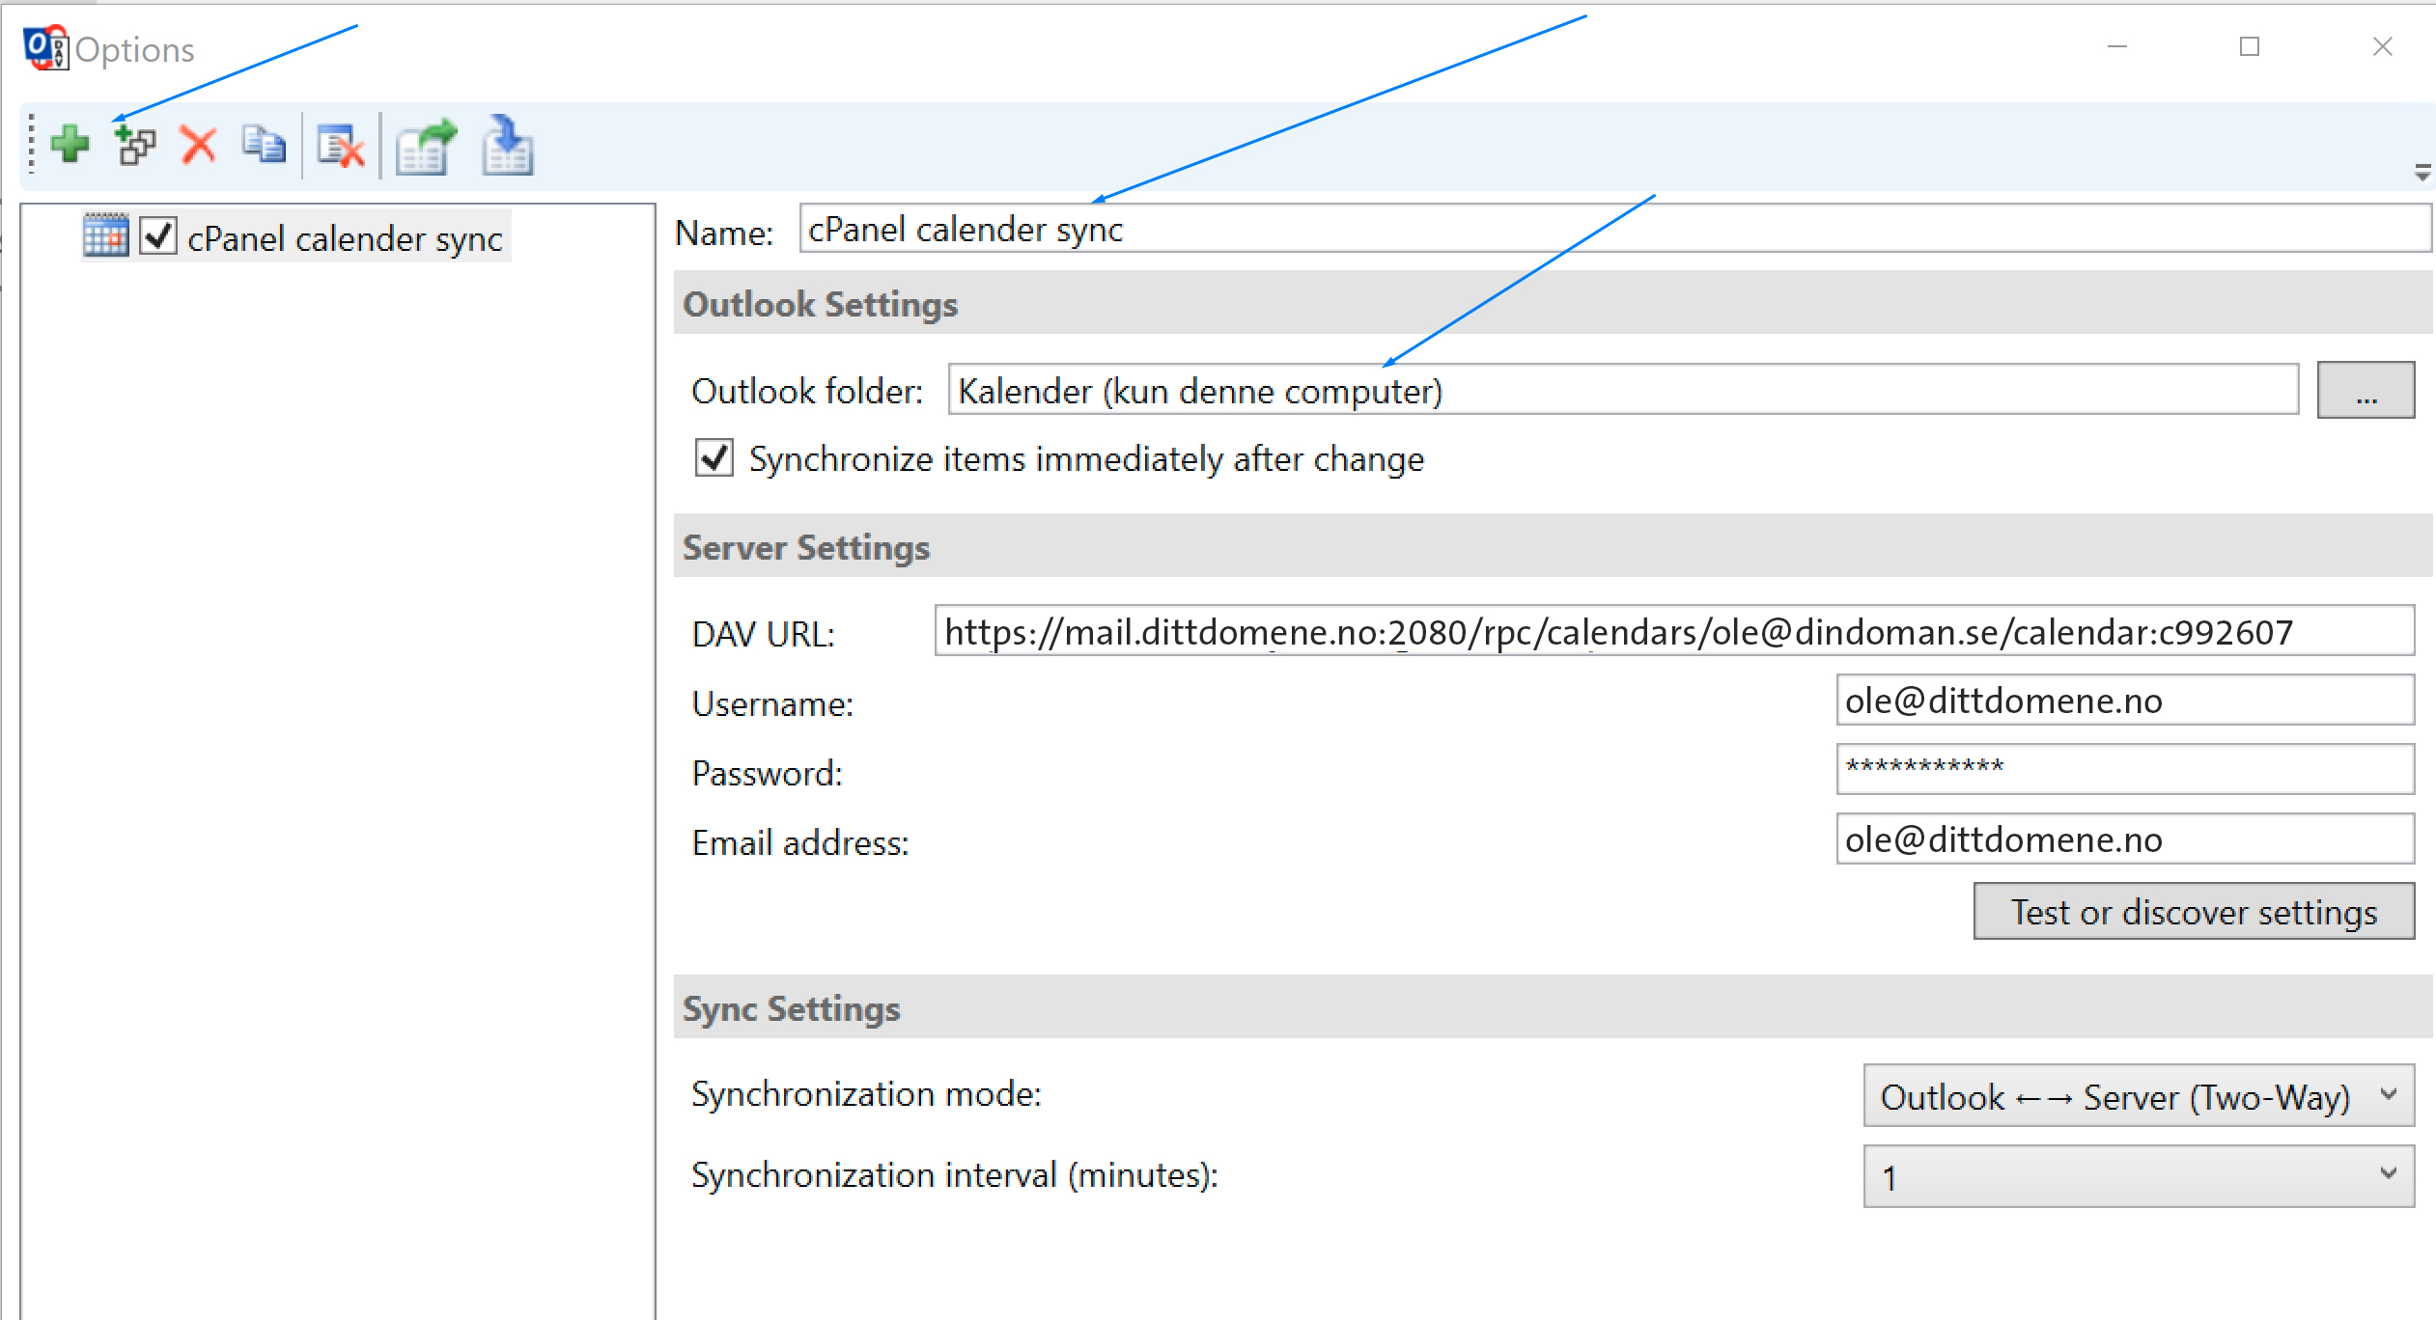
Task: Click import profiles icon with blue arrow
Action: [x=507, y=147]
